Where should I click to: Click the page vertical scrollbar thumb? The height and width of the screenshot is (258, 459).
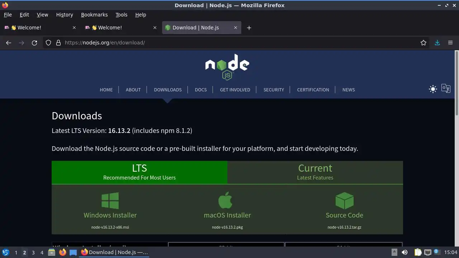(457, 83)
